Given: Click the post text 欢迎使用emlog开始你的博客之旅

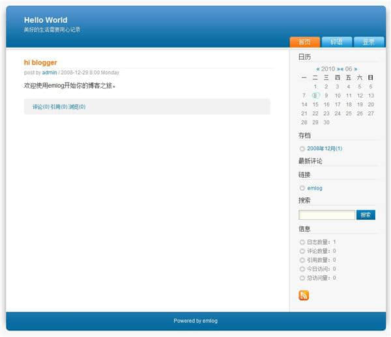Looking at the screenshot, I should pos(70,86).
